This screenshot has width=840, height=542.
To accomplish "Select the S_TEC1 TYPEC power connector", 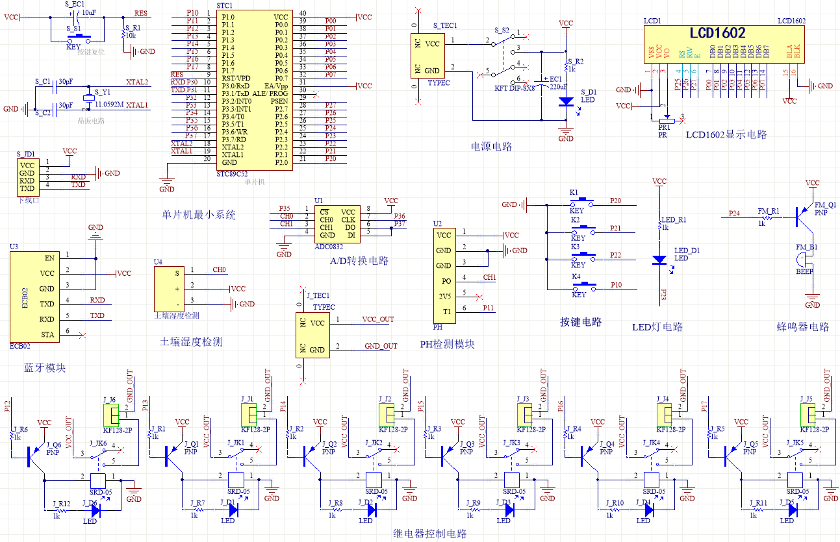I will [428, 56].
